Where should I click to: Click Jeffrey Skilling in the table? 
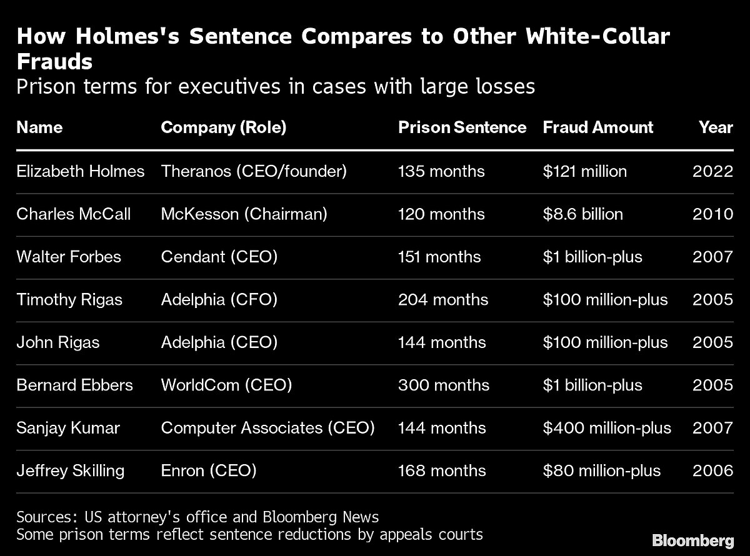(x=71, y=470)
